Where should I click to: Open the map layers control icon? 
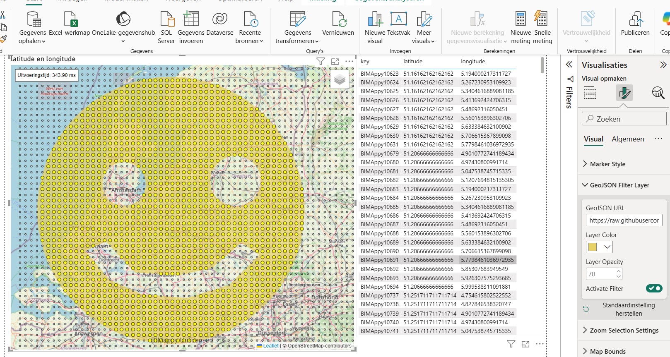tap(340, 79)
